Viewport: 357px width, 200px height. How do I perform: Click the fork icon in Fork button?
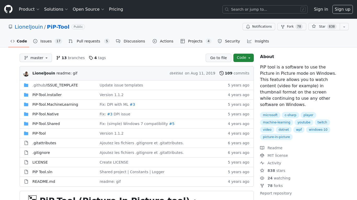tap(283, 27)
